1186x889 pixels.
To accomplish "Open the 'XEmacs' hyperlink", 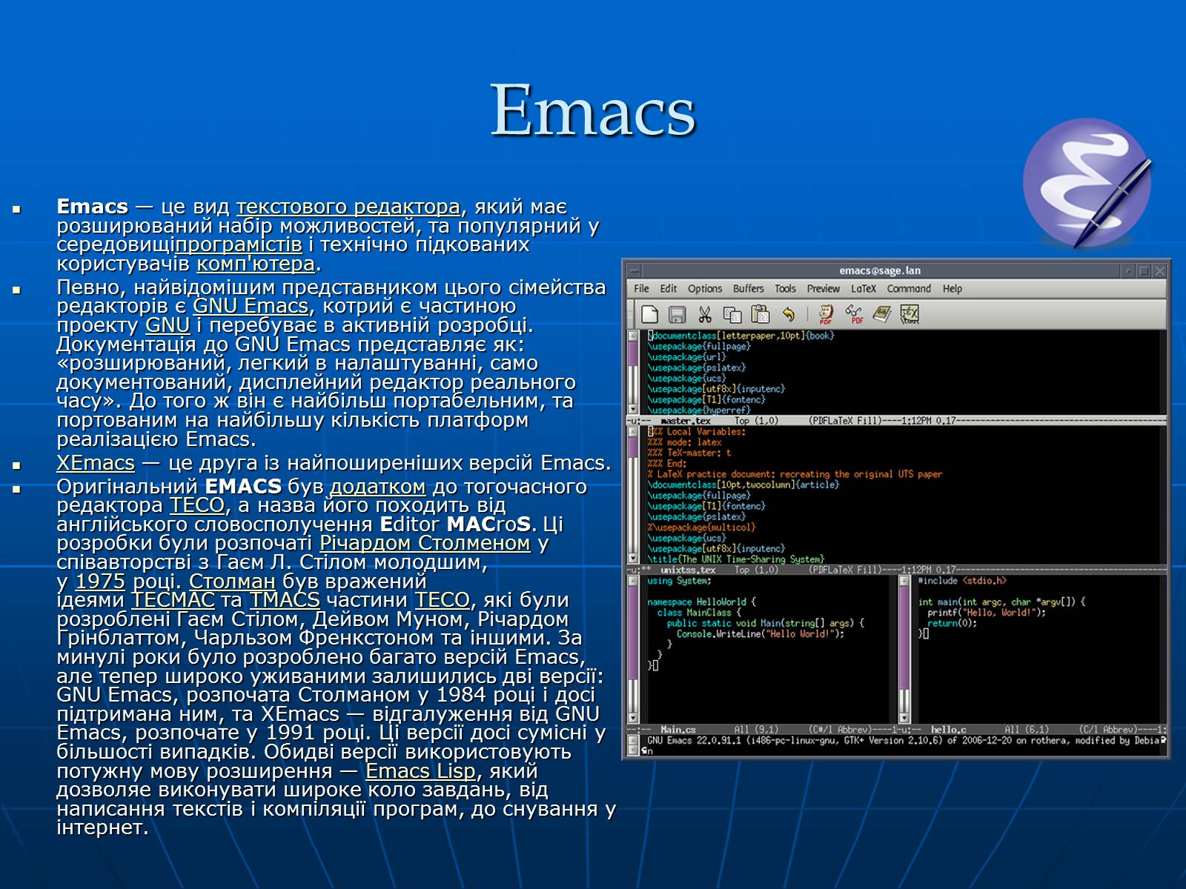I will coord(96,463).
